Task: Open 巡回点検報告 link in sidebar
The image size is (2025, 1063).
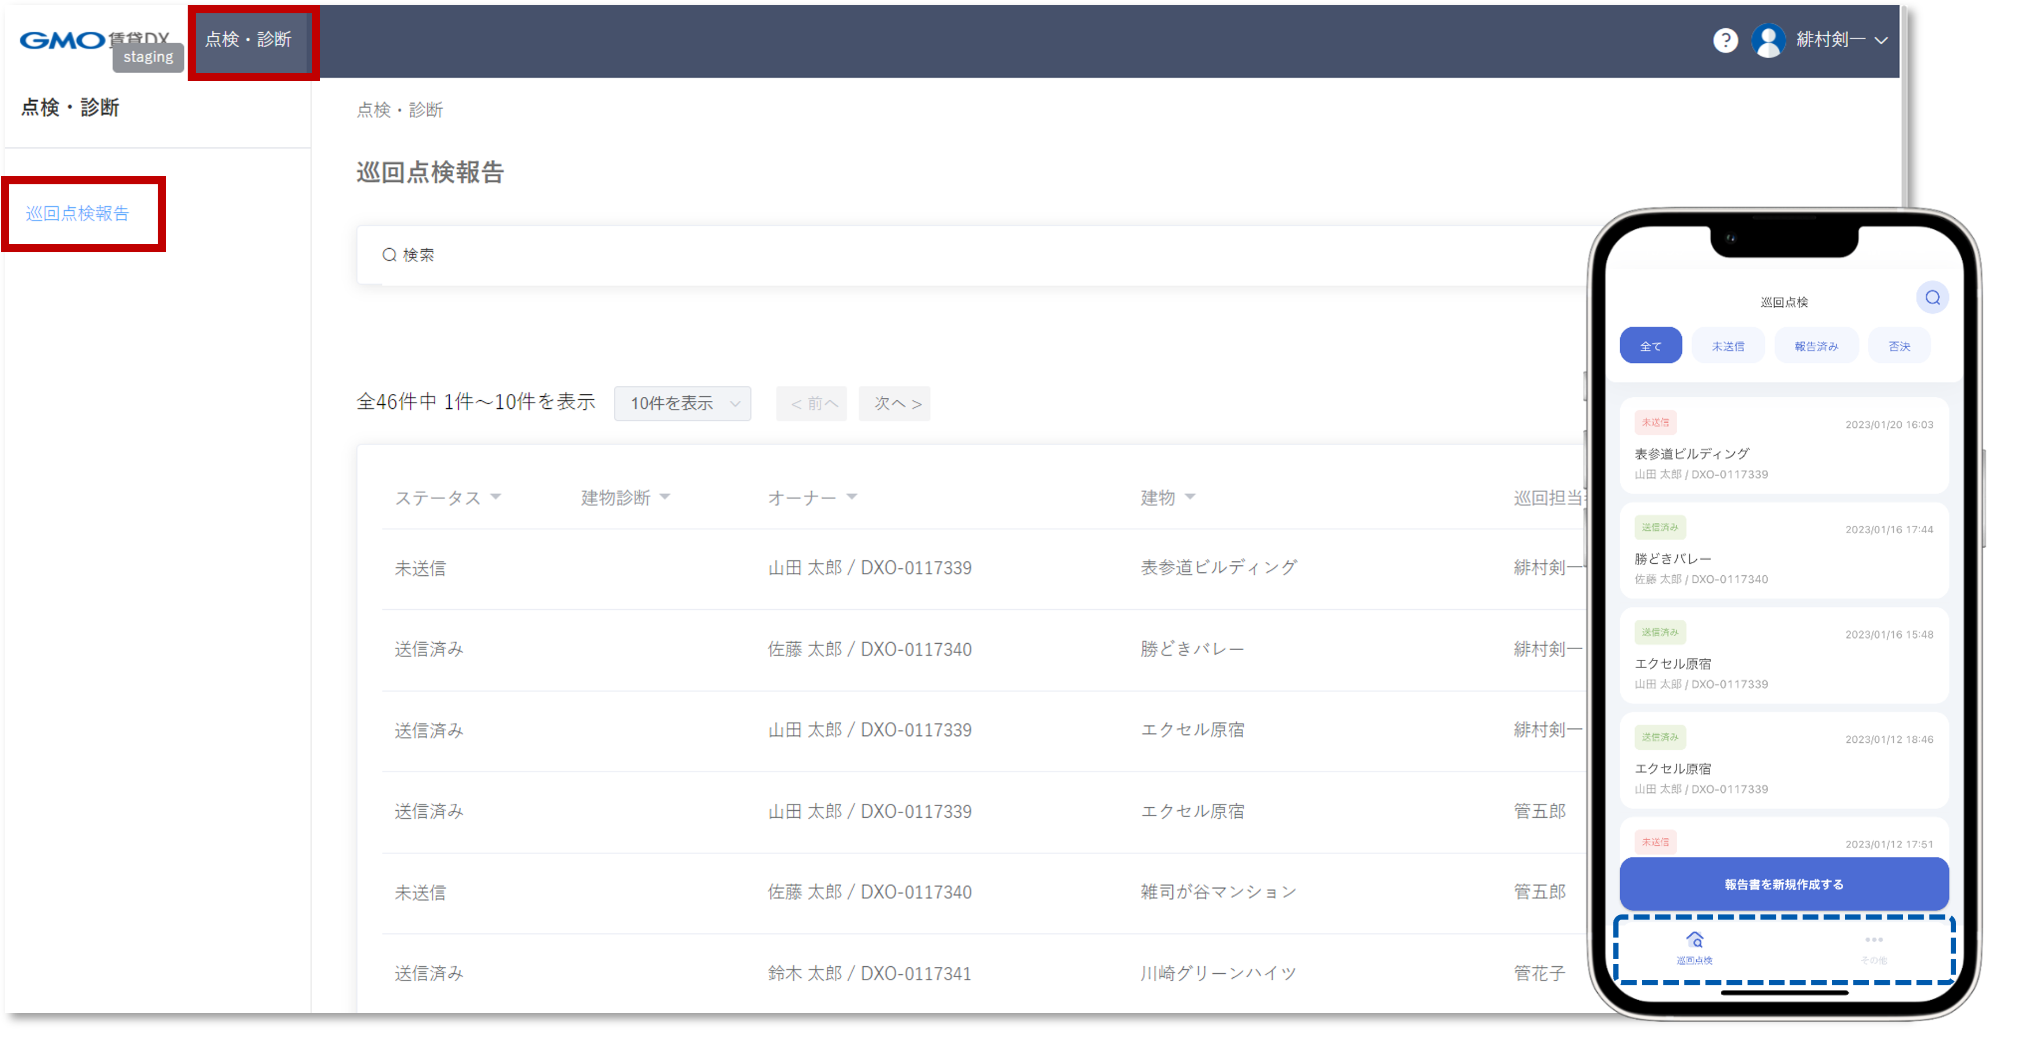Action: tap(77, 213)
